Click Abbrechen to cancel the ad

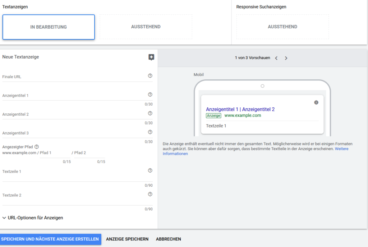click(169, 239)
